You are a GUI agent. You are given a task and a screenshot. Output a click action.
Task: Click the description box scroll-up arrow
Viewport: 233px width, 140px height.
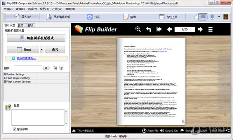(66, 111)
